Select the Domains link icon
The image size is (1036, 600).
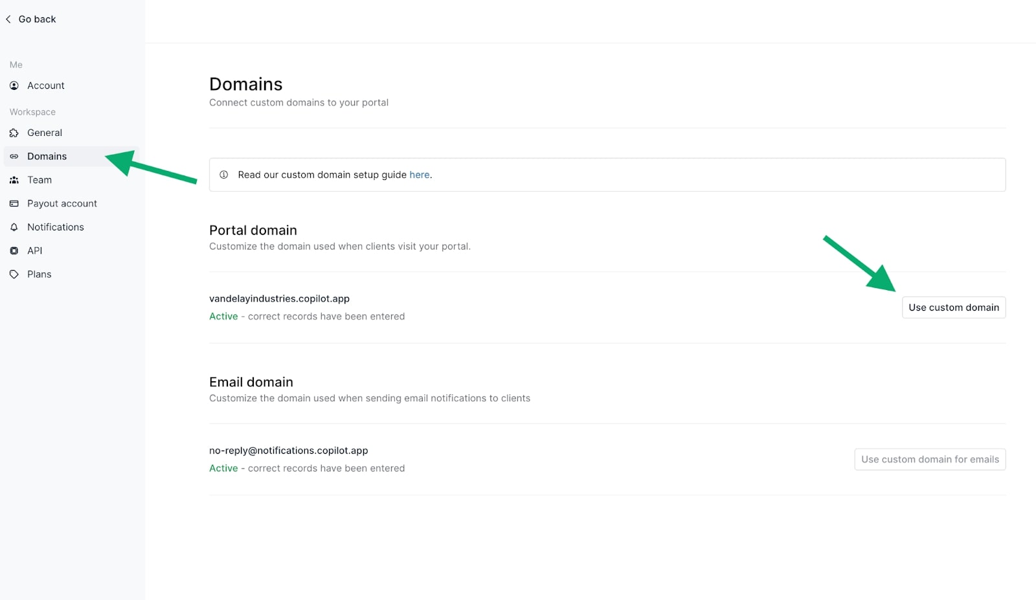(x=14, y=156)
